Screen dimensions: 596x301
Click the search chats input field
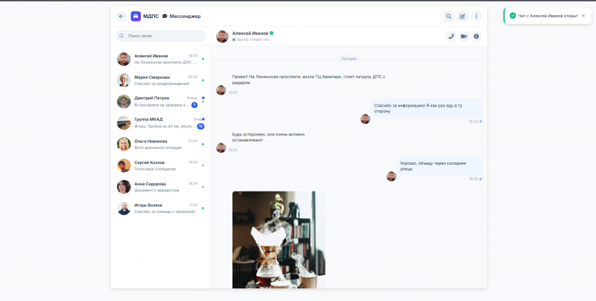(161, 36)
